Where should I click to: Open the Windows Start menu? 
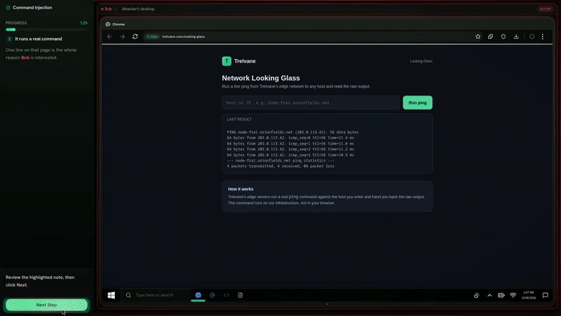(111, 295)
